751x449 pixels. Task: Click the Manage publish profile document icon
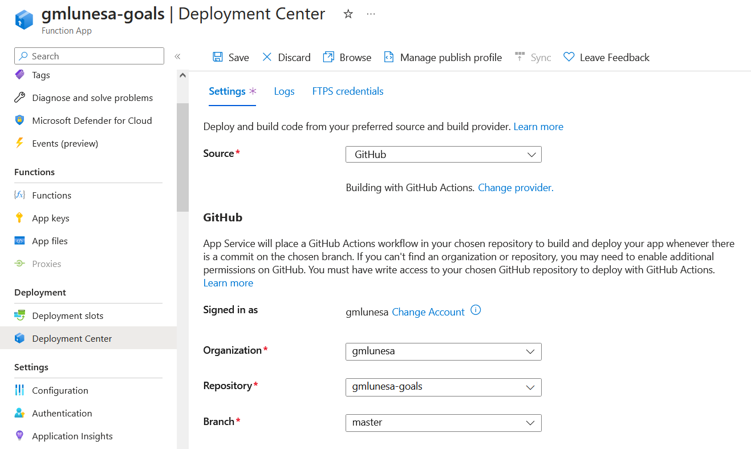point(389,57)
